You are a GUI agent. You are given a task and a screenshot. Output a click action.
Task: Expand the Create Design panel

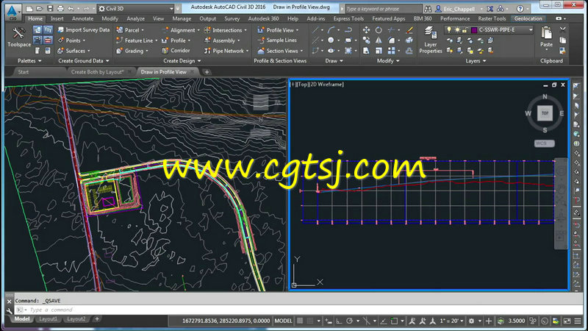182,61
